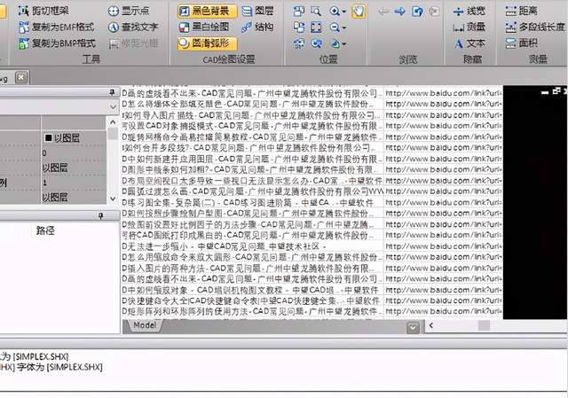Open the zoom out dropdown arrow
568x398 pixels.
(343, 27)
